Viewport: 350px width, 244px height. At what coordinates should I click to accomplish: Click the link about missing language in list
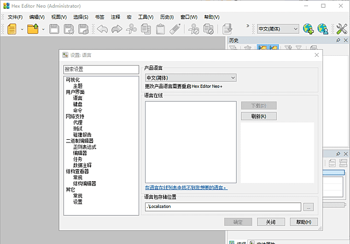[186, 188]
